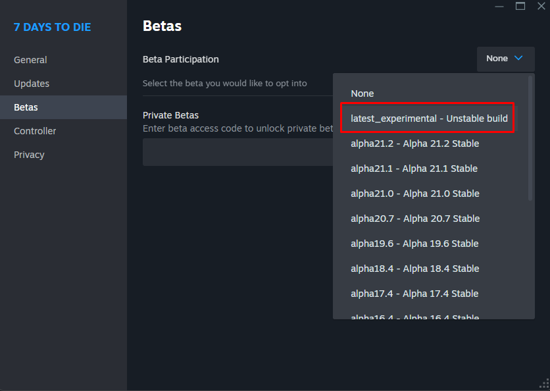Select alpha21.2 Stable from the list

point(414,143)
